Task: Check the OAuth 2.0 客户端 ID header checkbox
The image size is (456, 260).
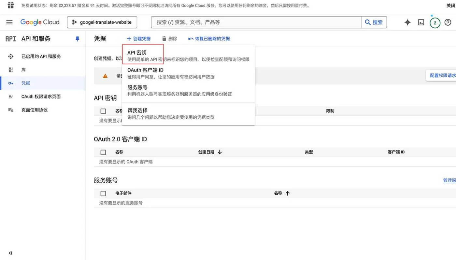Action: [103, 152]
